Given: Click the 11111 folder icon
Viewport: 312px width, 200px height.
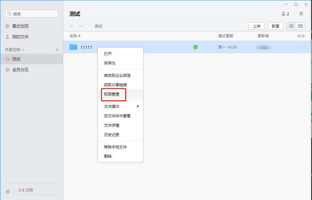Looking at the screenshot, I should tap(73, 47).
